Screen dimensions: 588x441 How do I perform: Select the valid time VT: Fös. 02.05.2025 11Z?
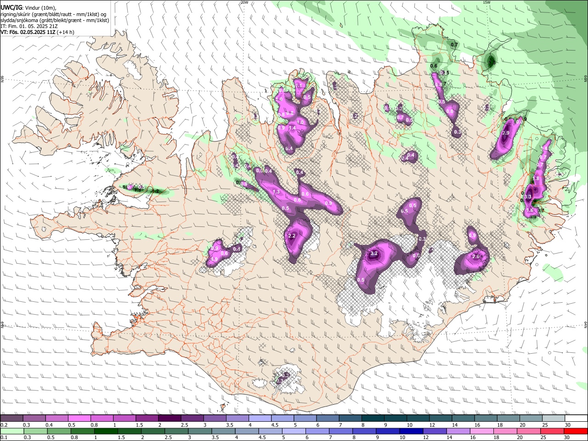point(28,32)
